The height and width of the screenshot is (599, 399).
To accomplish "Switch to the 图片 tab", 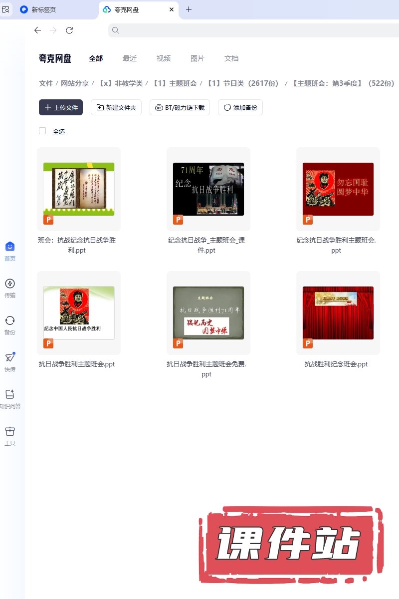I will pos(198,58).
